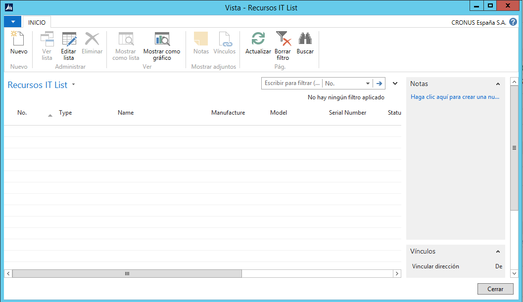Open Recursos IT List title dropdown
Viewport: 523px width, 302px height.
[x=73, y=85]
